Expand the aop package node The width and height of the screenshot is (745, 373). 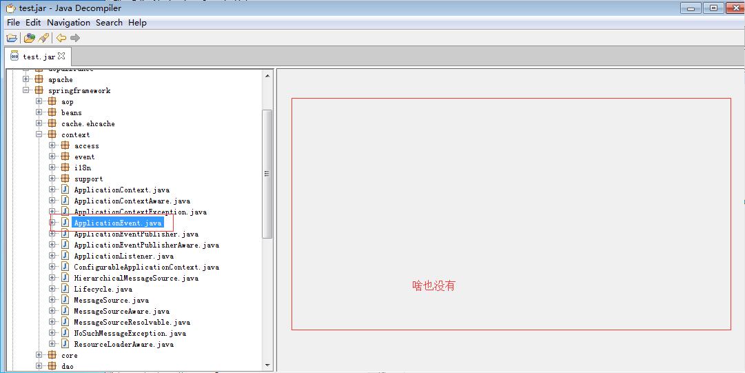[x=39, y=101]
